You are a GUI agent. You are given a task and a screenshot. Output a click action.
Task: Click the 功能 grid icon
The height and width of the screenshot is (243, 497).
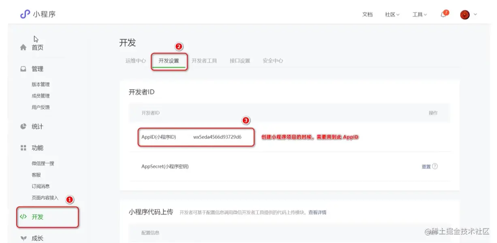point(23,148)
